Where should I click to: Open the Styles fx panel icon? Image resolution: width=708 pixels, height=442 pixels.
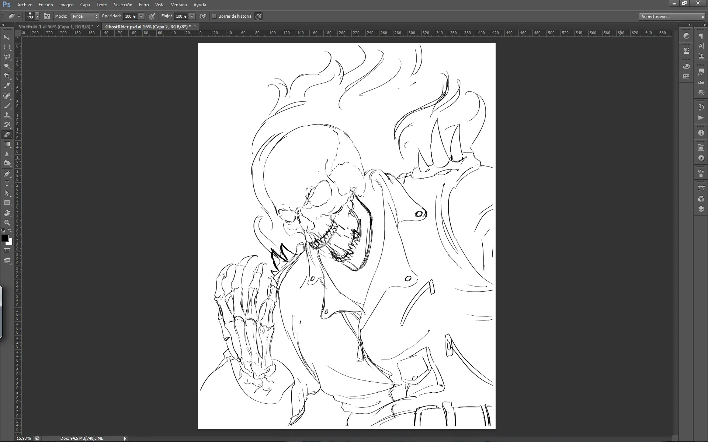[x=701, y=72]
